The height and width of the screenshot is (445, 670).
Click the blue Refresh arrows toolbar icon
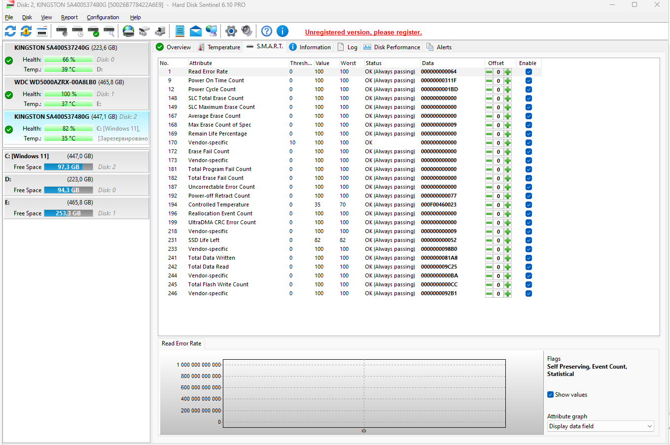[10, 32]
